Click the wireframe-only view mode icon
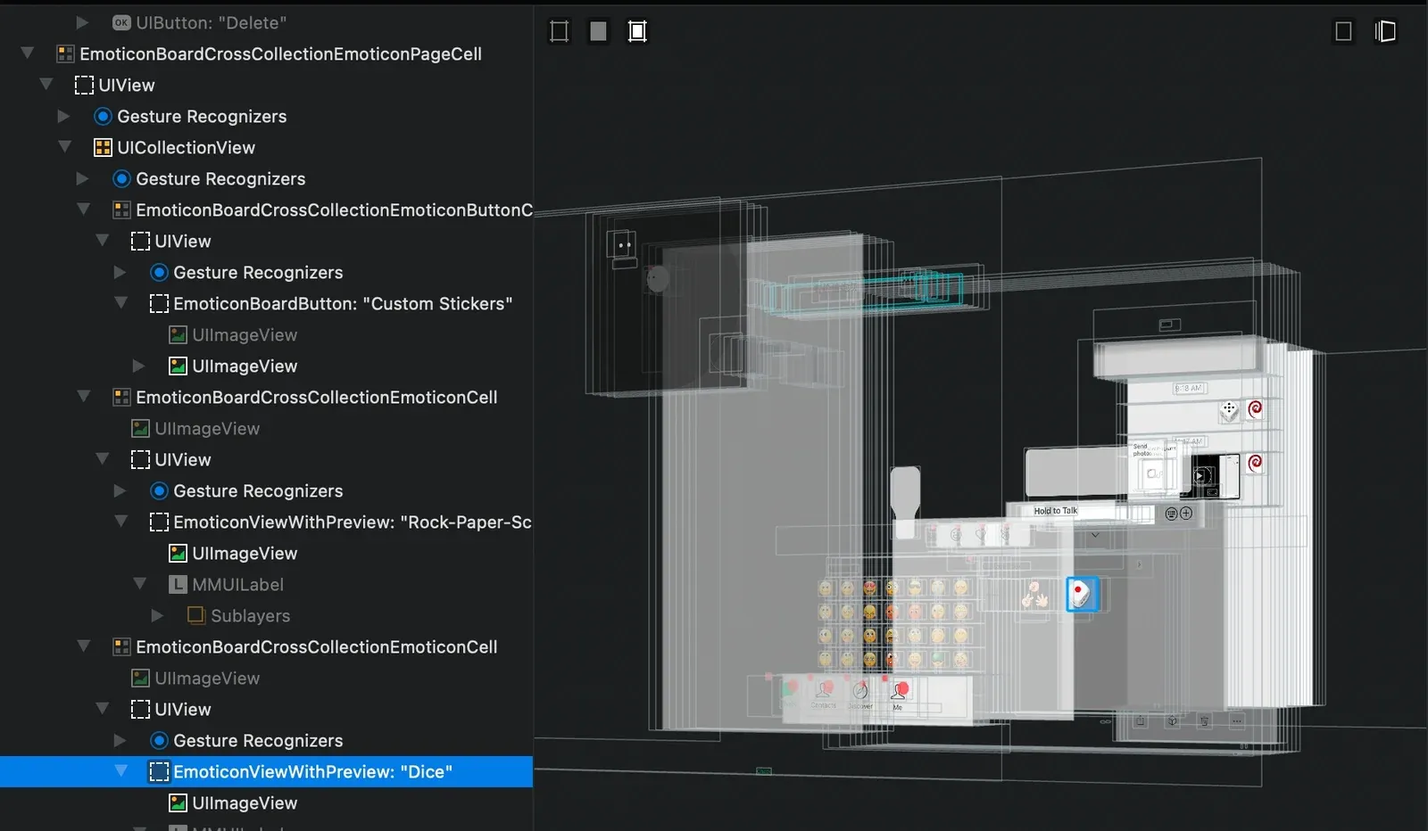 559,31
